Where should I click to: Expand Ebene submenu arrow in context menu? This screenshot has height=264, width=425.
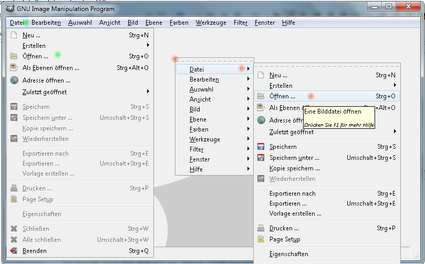248,119
